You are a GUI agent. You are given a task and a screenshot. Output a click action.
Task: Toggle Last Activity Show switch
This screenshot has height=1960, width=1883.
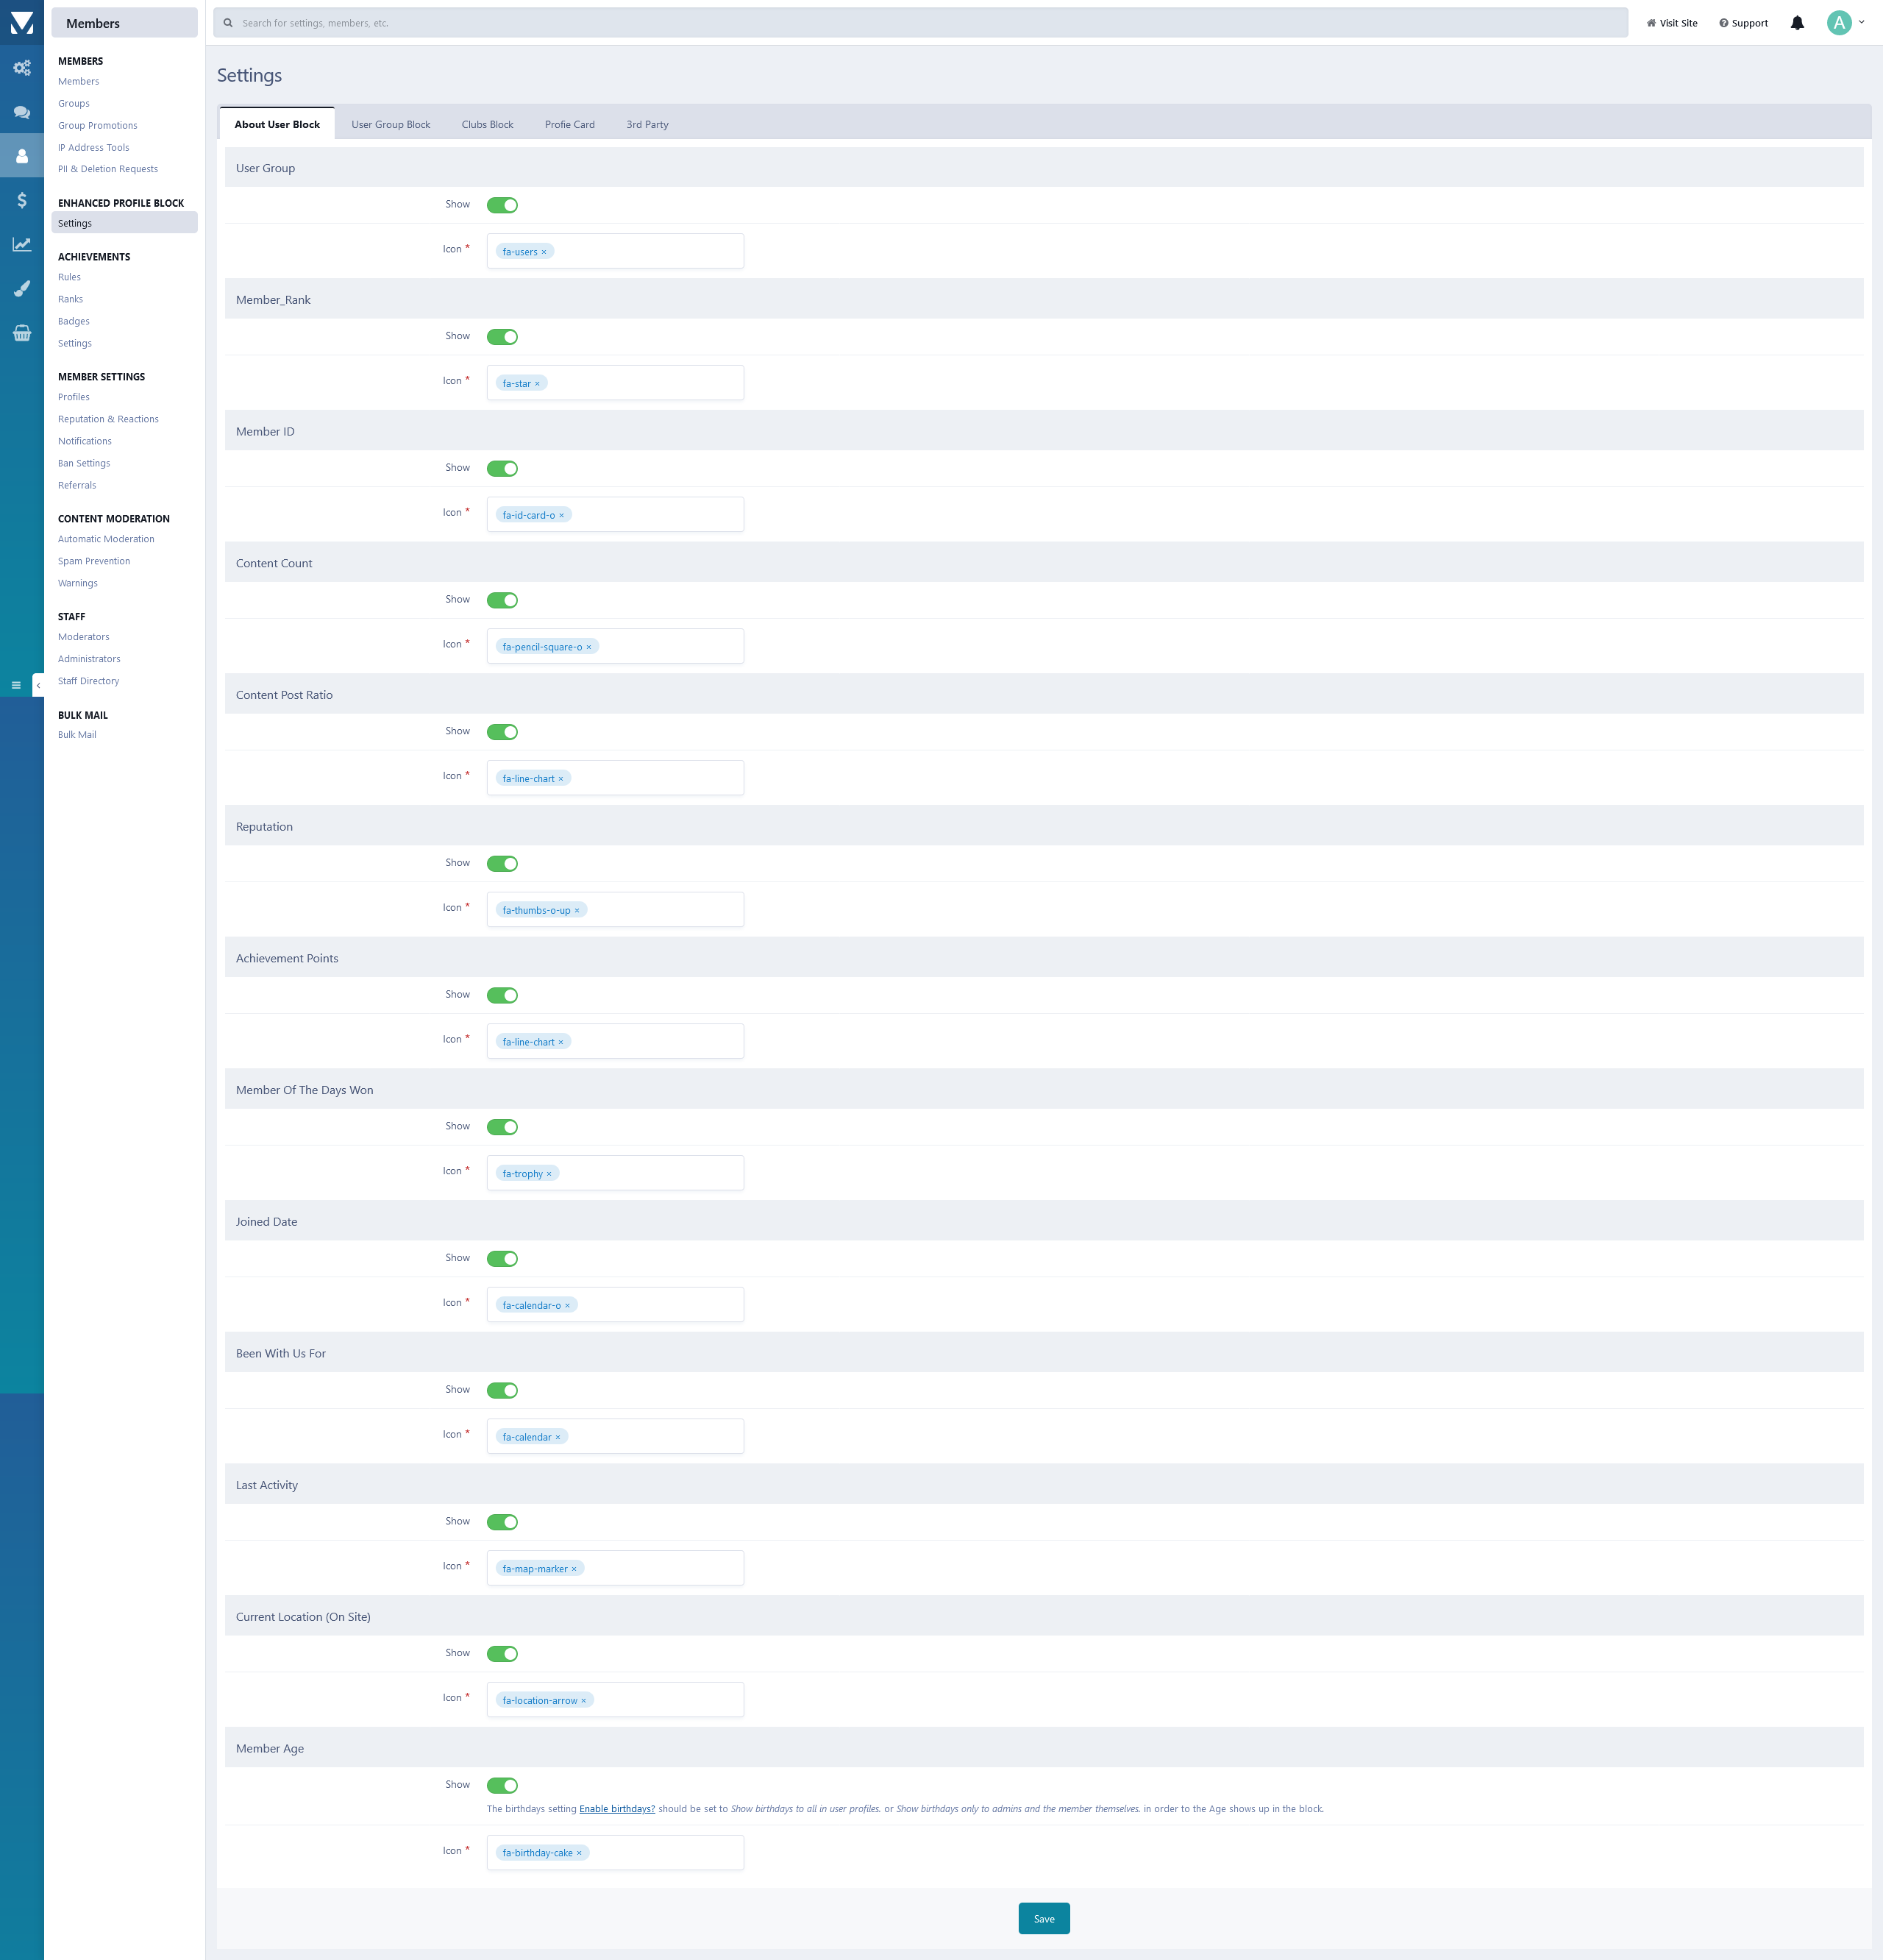(502, 1522)
